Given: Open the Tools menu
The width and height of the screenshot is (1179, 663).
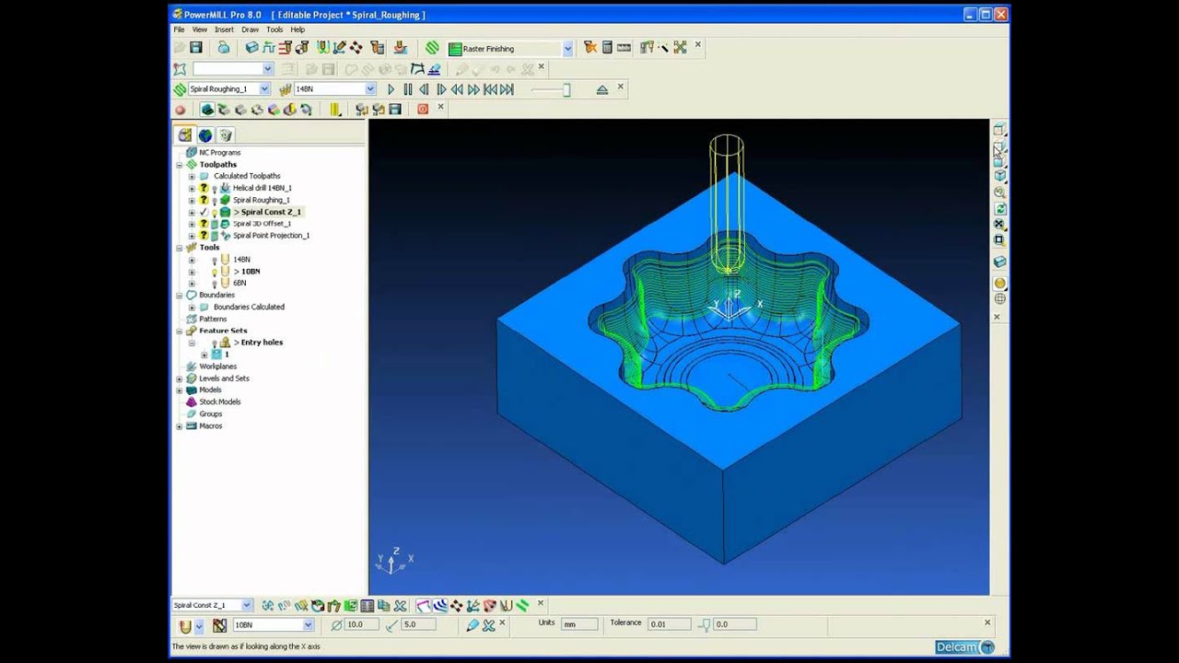Looking at the screenshot, I should pyautogui.click(x=274, y=29).
